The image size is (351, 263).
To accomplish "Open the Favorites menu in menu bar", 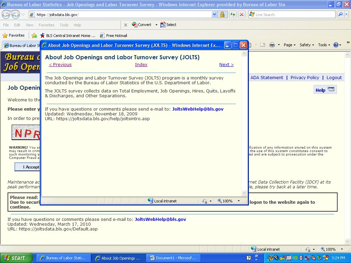I will coord(46,25).
